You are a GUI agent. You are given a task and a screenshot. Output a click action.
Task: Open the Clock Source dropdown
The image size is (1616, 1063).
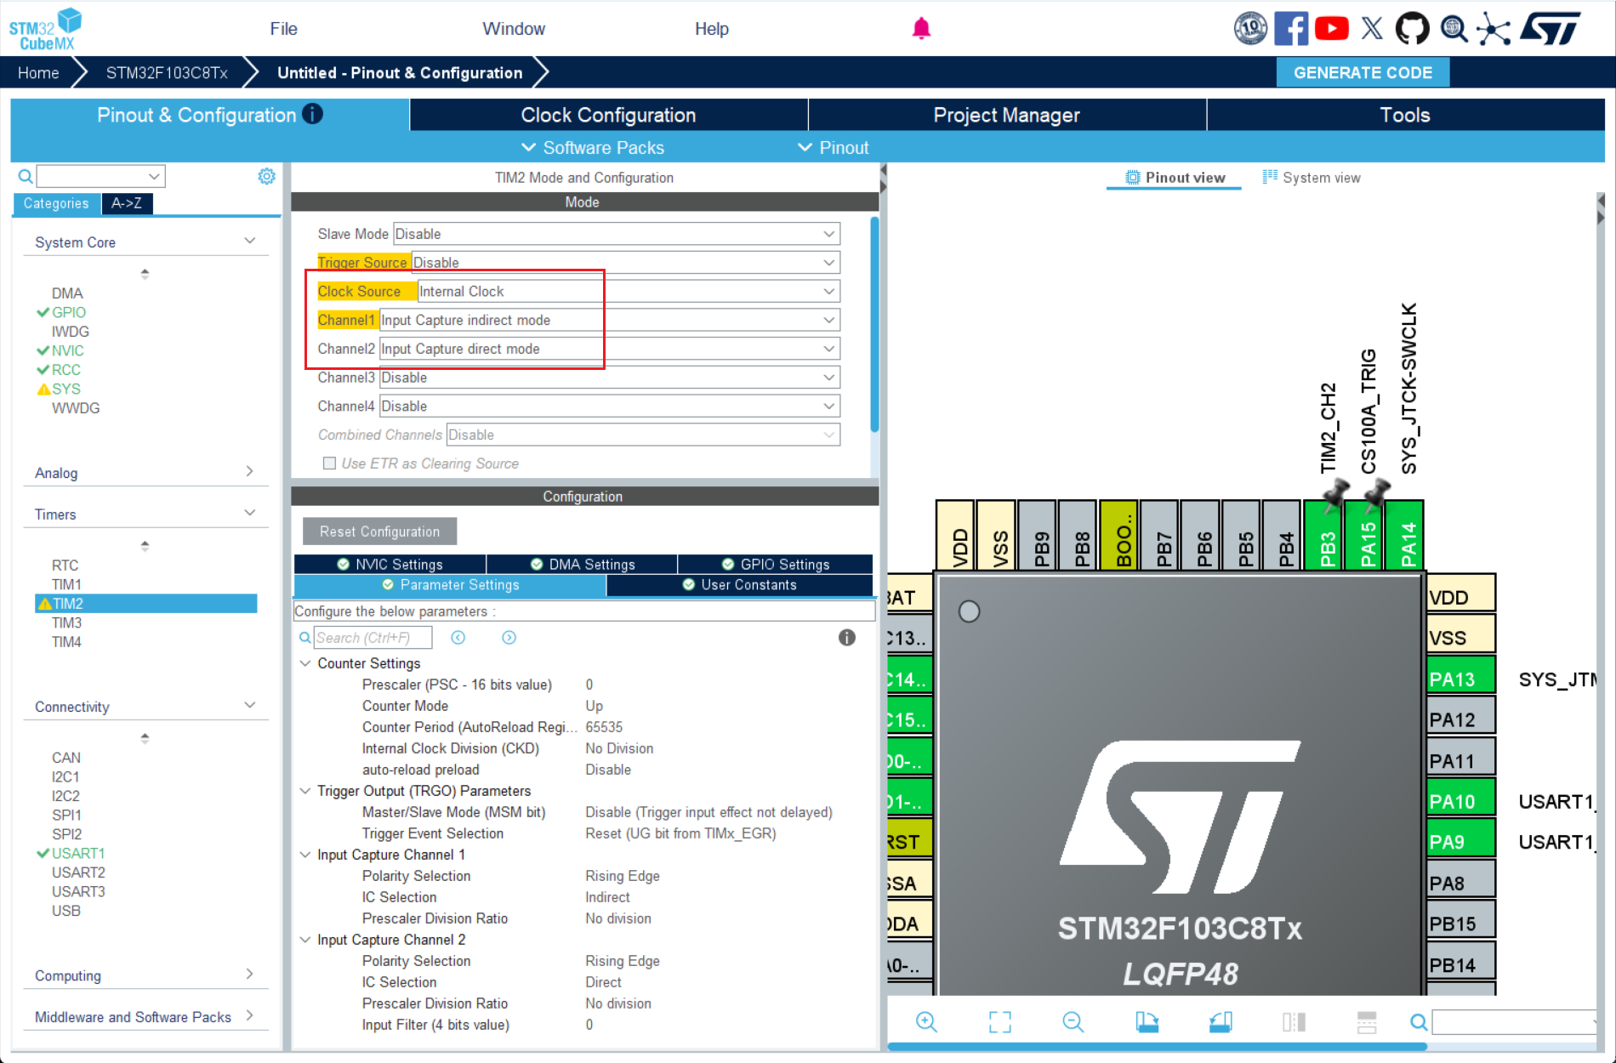[629, 292]
